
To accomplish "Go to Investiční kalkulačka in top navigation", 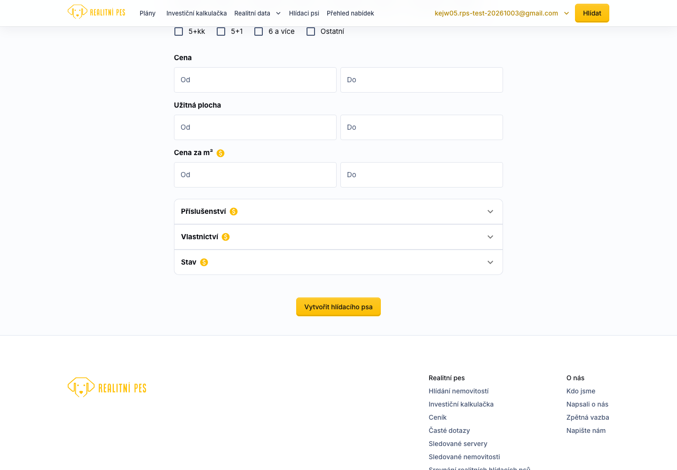I will coord(197,13).
